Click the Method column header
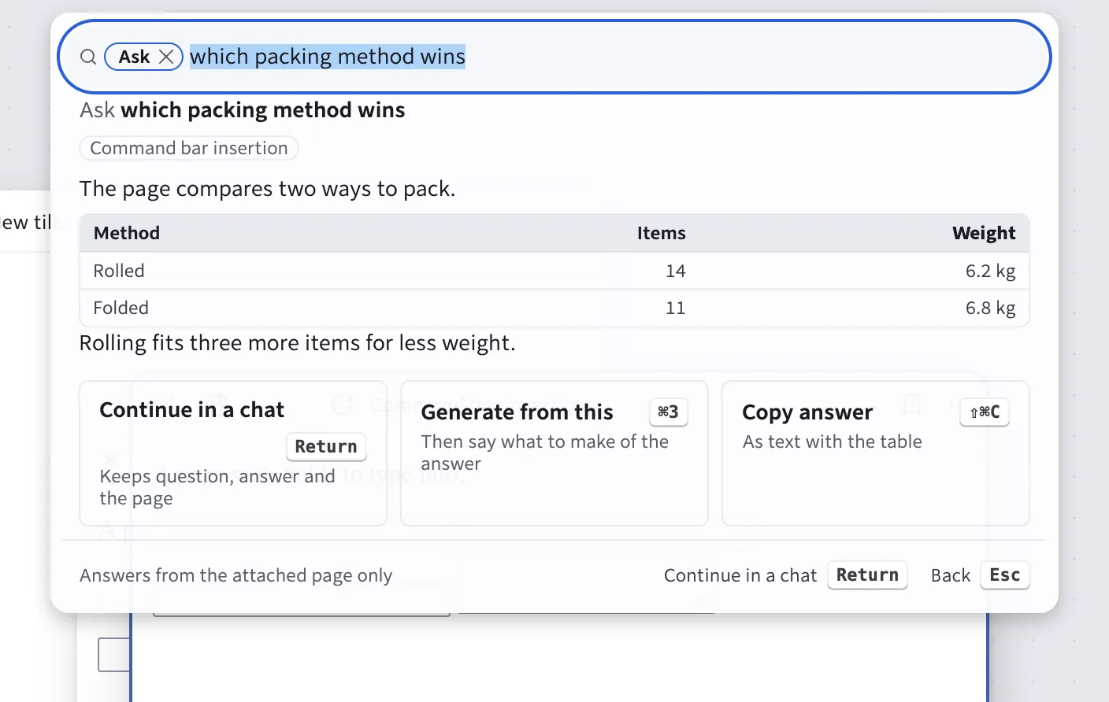 pyautogui.click(x=127, y=233)
